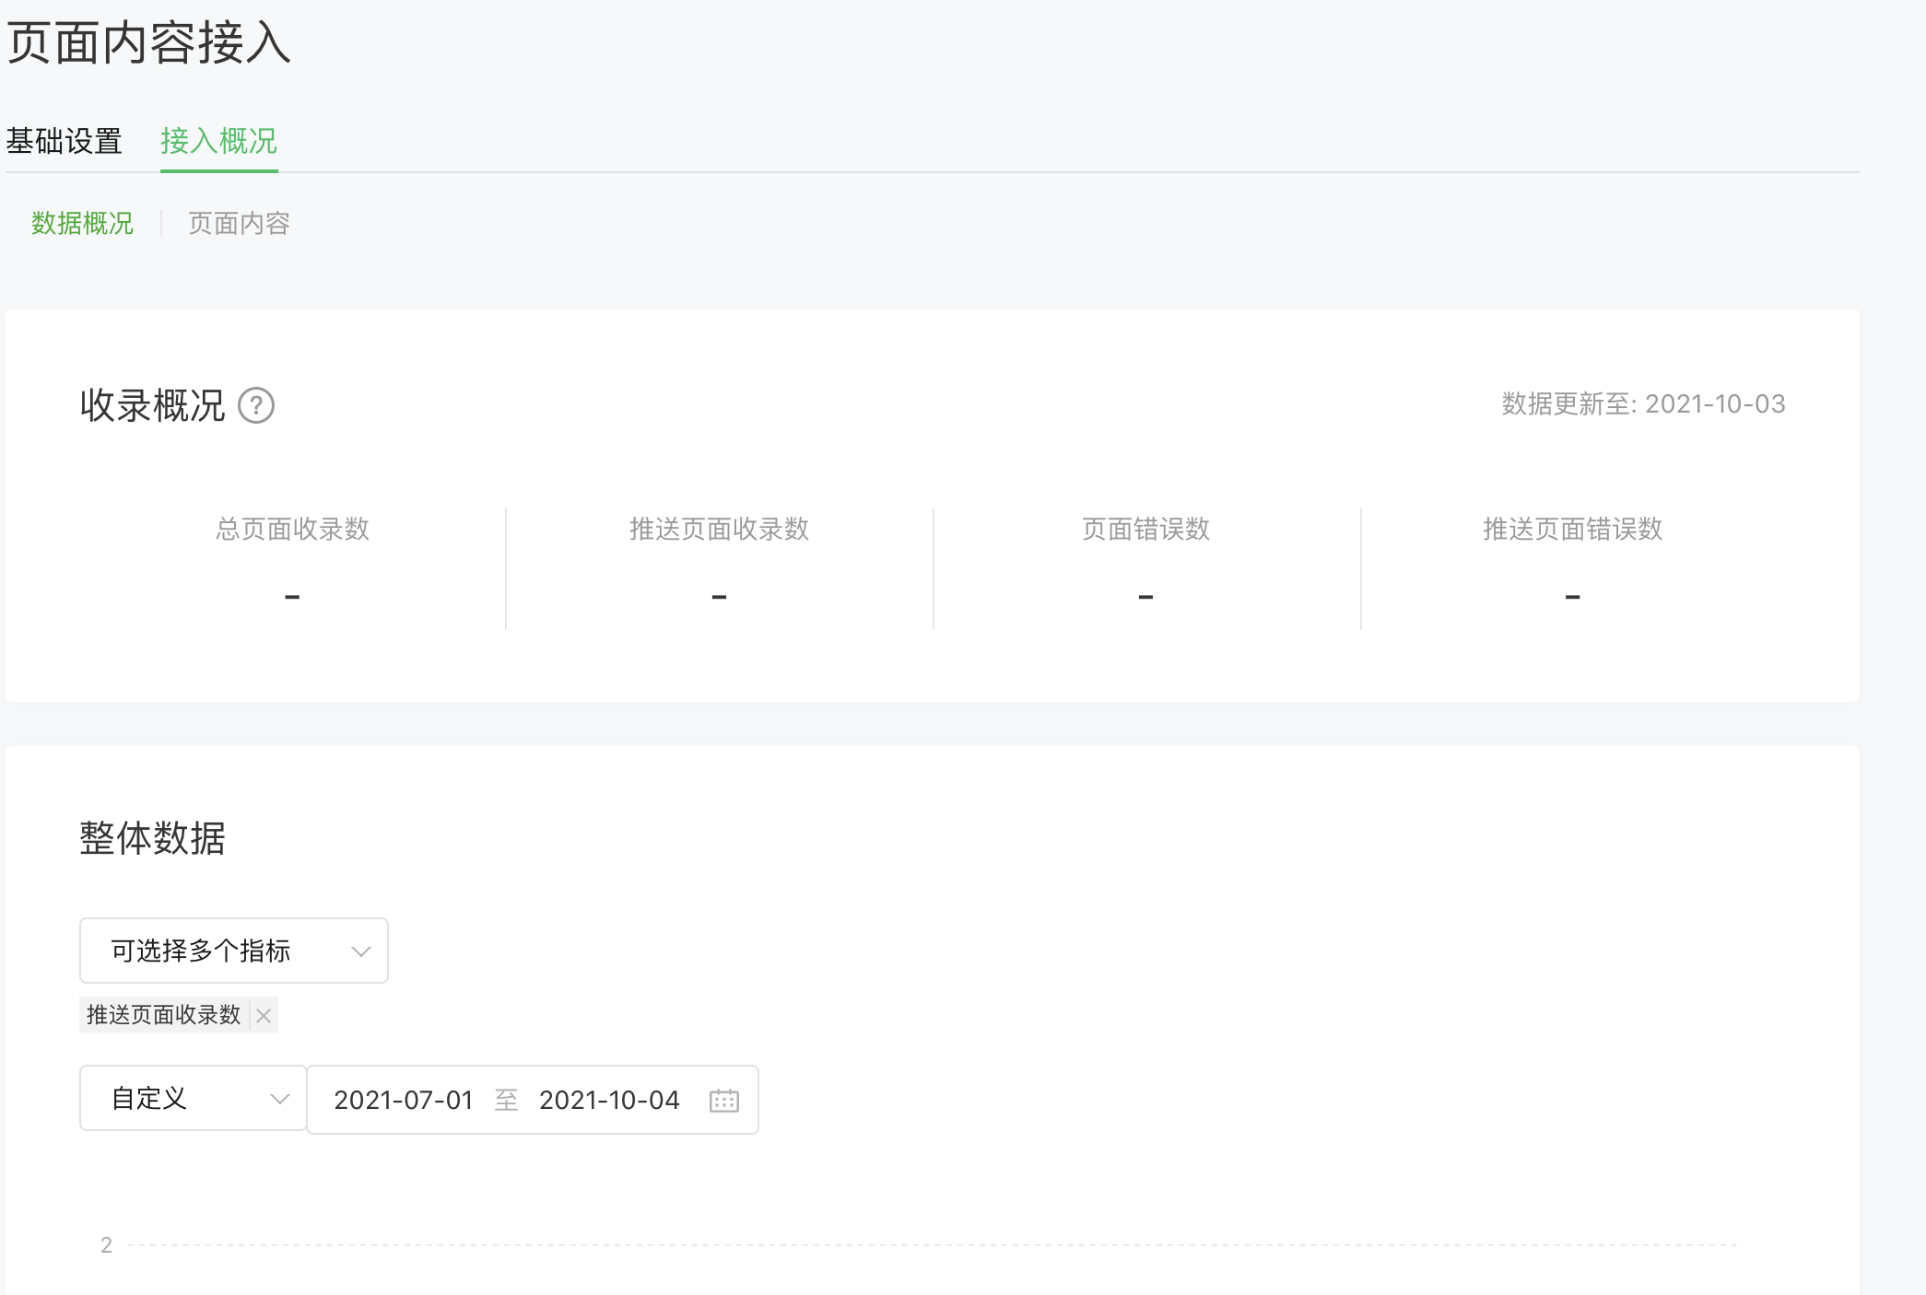Select the 接入概况 tab
This screenshot has width=1926, height=1295.
coord(218,141)
